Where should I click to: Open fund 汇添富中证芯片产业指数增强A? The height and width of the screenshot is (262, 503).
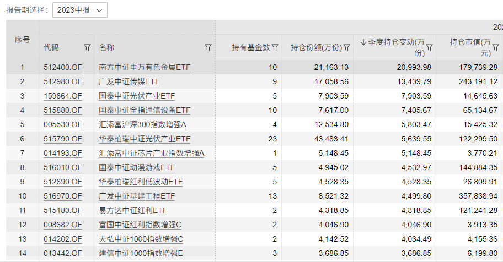point(152,153)
